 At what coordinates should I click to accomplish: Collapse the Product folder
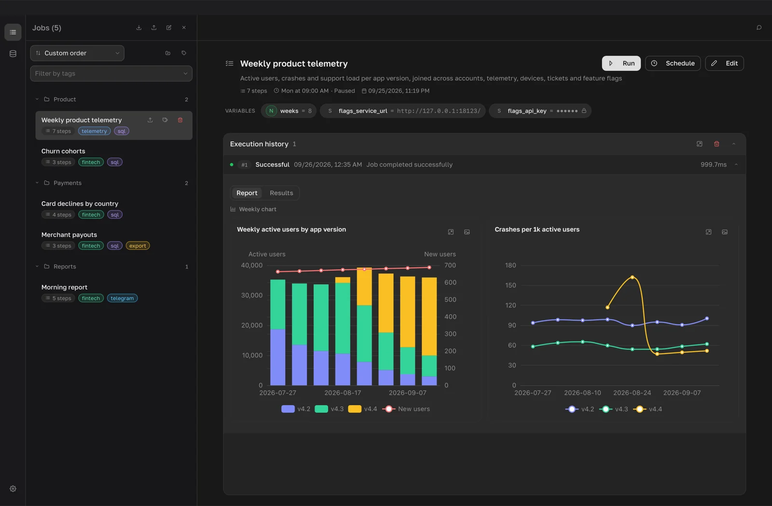pos(37,99)
